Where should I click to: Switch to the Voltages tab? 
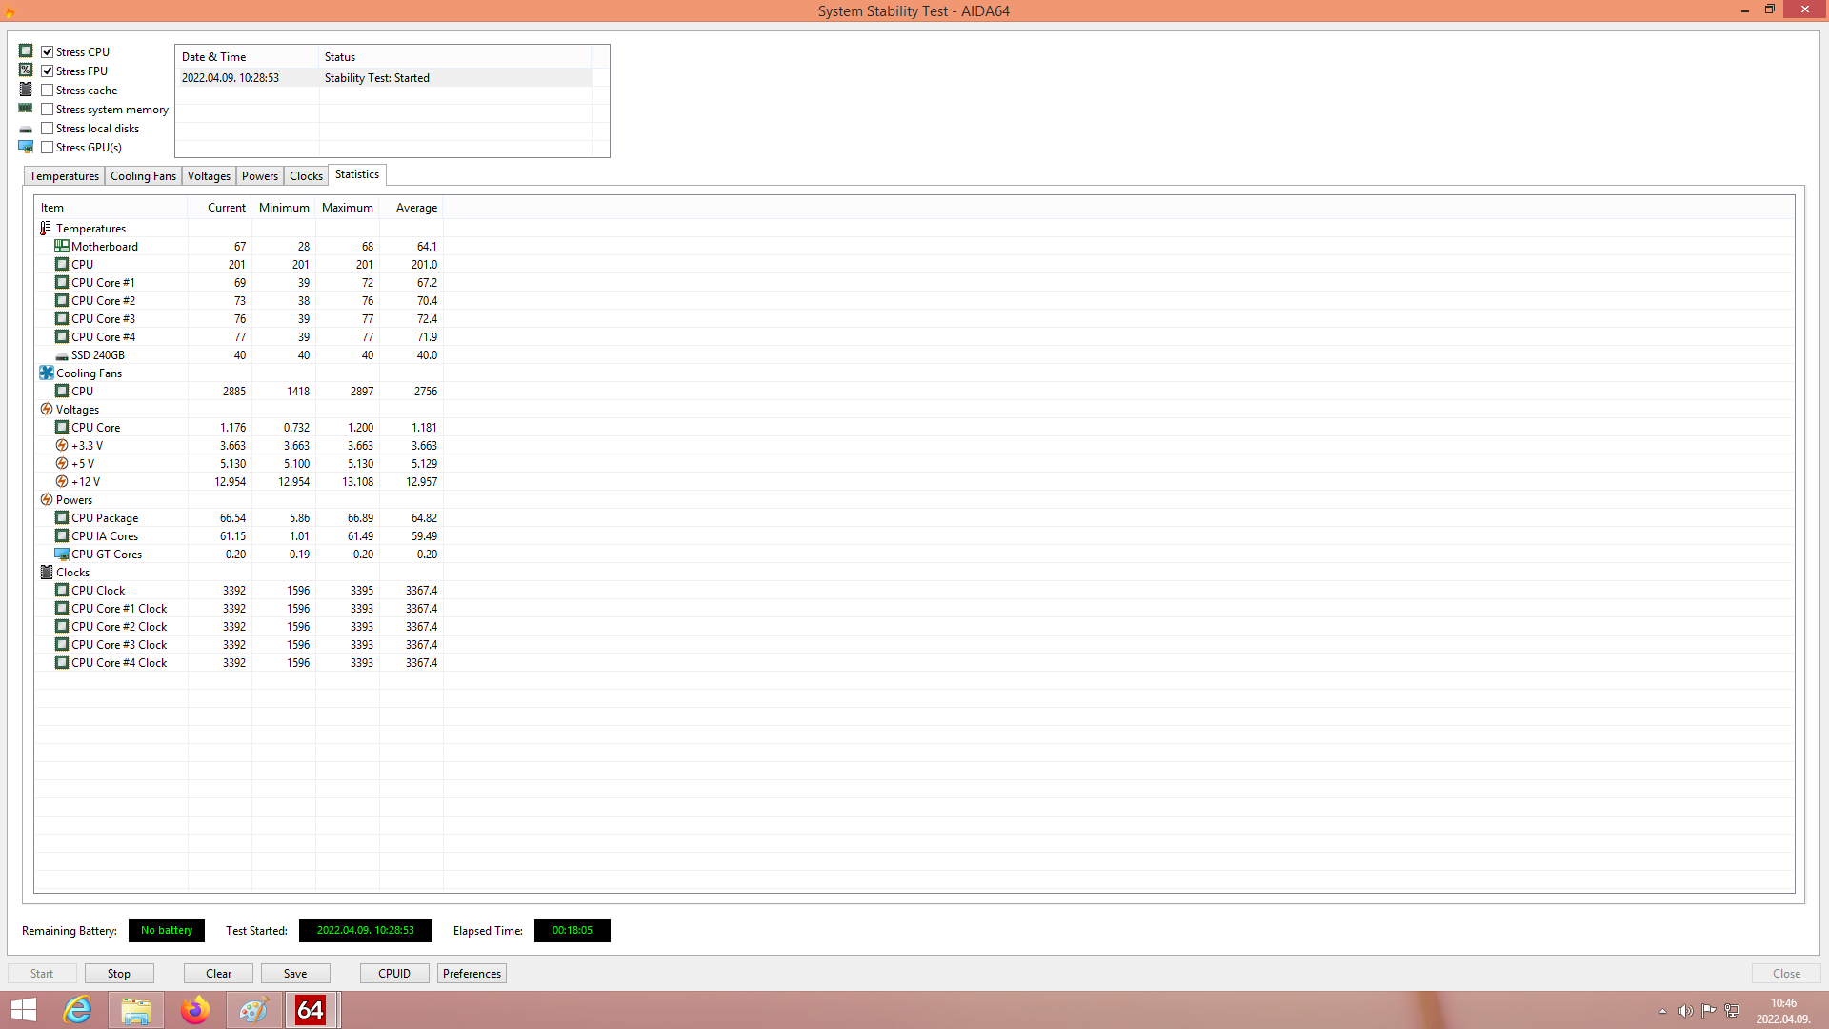tap(209, 176)
